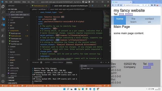Click the team nav link

click(x=133, y=20)
